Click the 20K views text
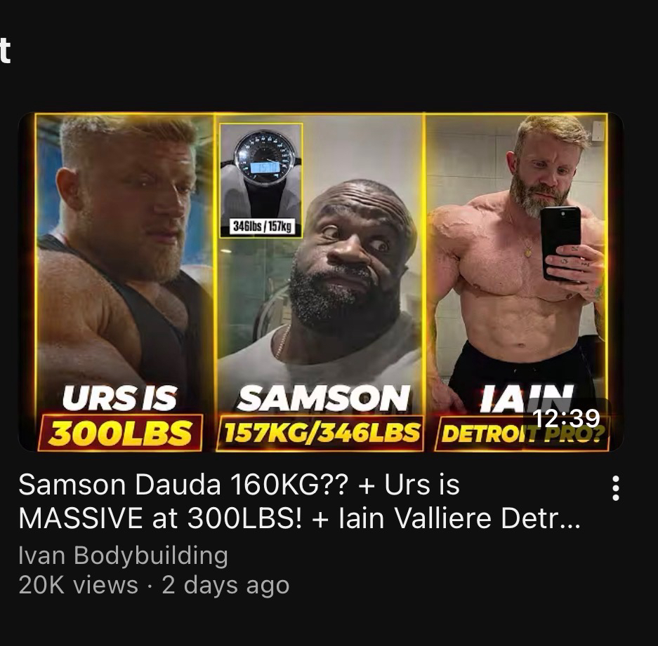 coord(78,585)
